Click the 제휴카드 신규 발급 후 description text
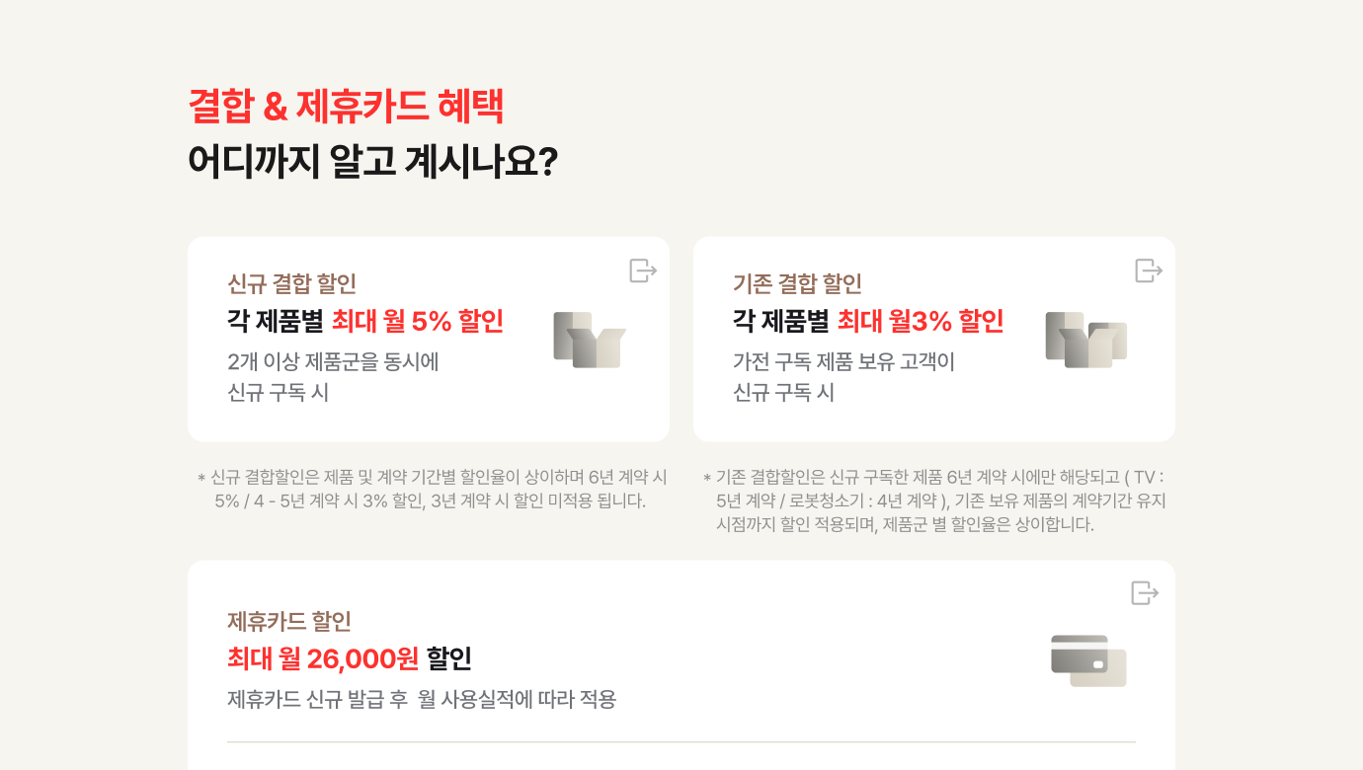 pyautogui.click(x=422, y=700)
